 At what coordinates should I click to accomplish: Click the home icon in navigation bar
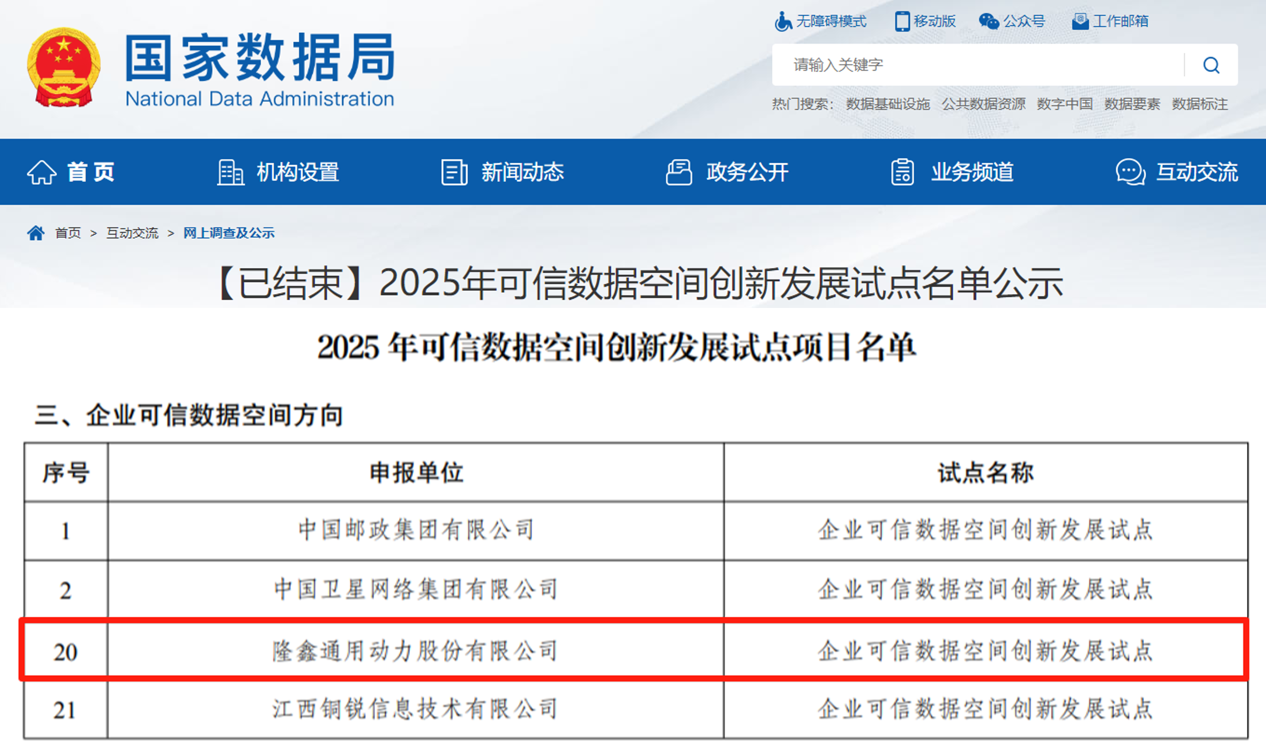coord(41,172)
